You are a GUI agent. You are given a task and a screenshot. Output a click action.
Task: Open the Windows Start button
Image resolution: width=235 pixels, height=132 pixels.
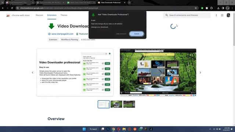(84, 129)
